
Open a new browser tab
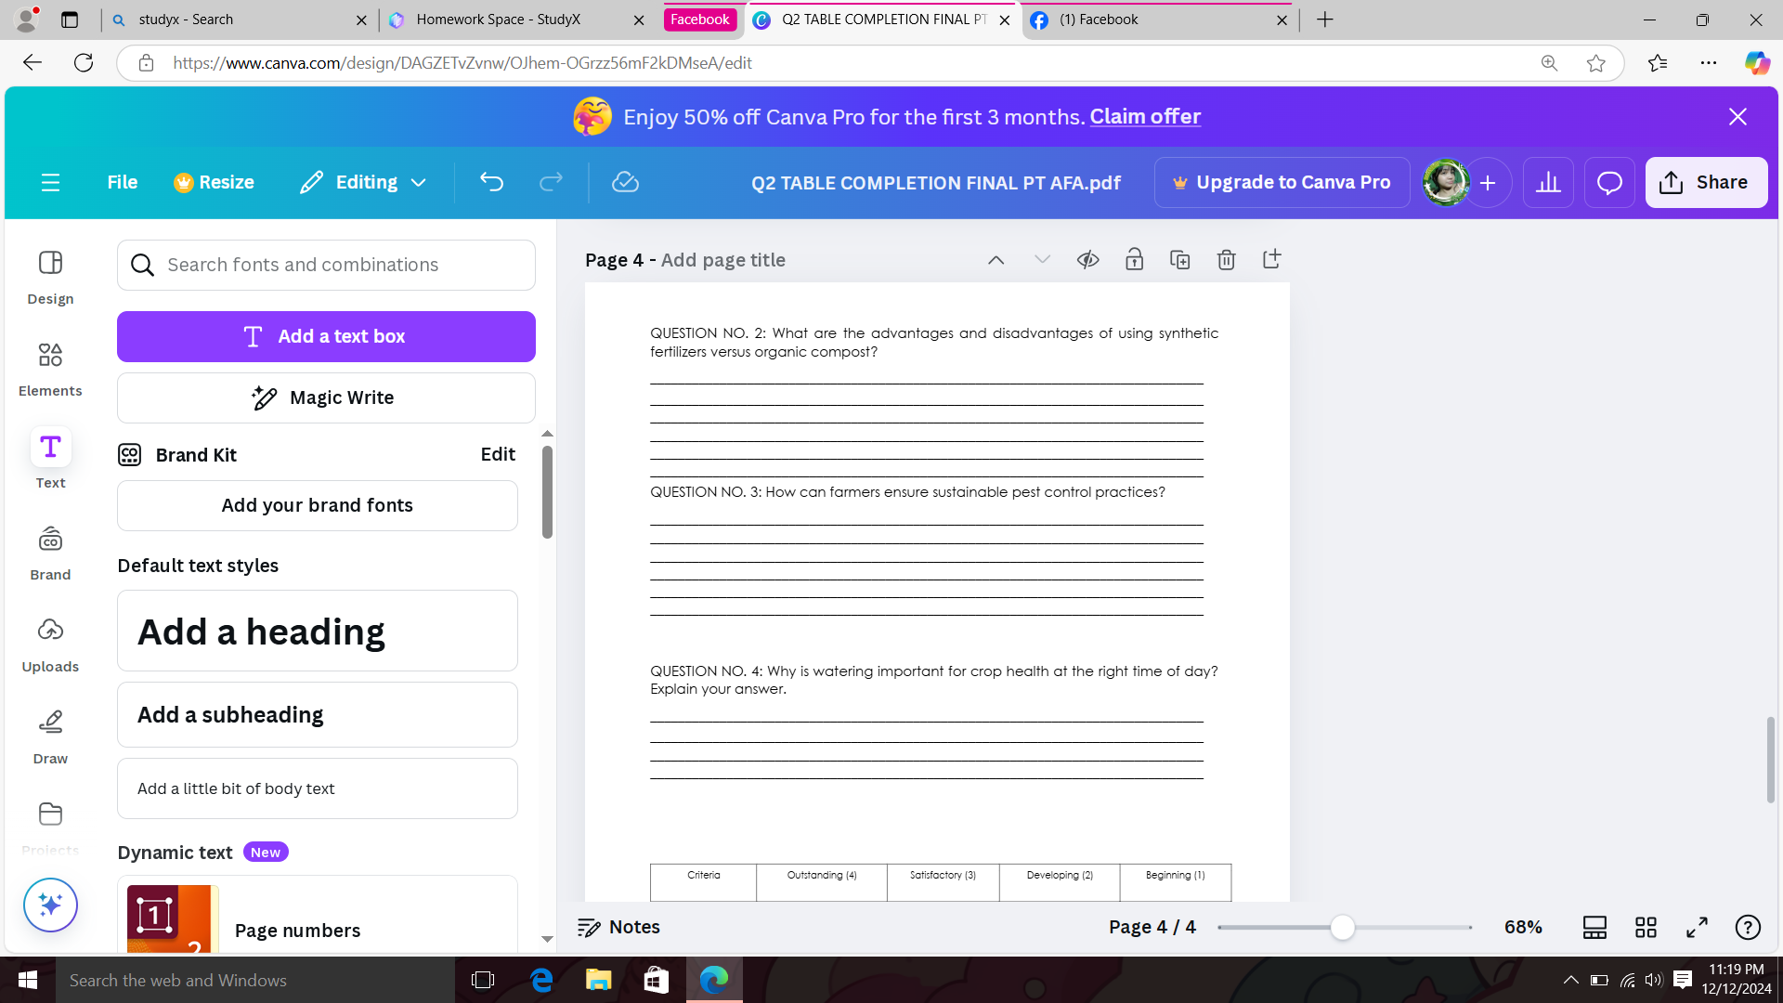1325,20
